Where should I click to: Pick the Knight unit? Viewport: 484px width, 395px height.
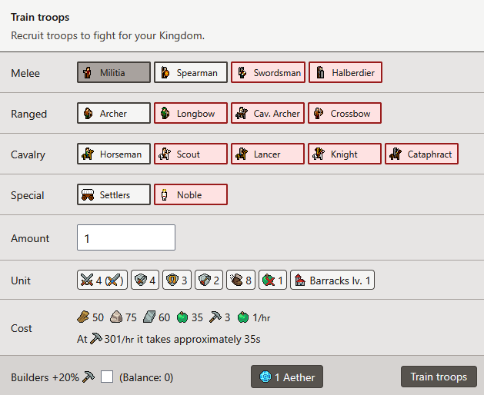[x=345, y=154]
